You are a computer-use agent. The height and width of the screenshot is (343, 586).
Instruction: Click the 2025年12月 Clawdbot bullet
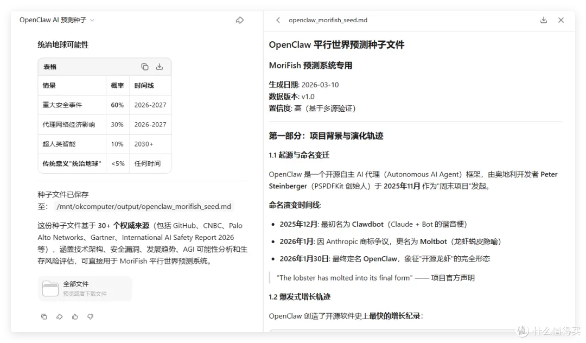click(373, 224)
